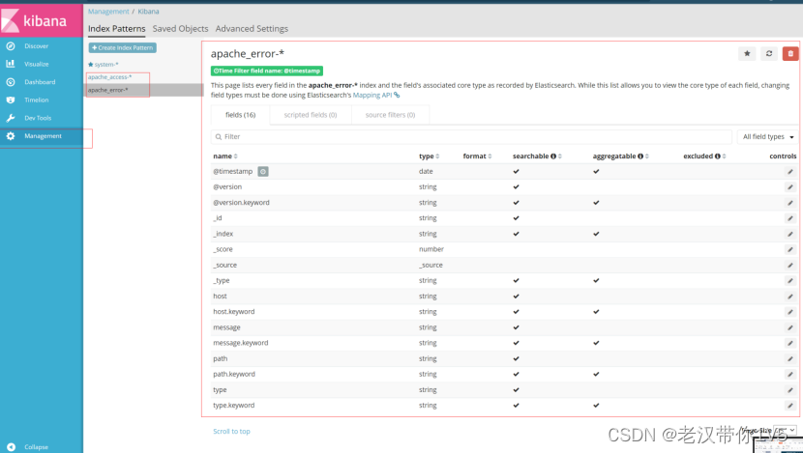This screenshot has width=803, height=453.
Task: Switch to scripted fields (0) tab
Action: coord(311,115)
